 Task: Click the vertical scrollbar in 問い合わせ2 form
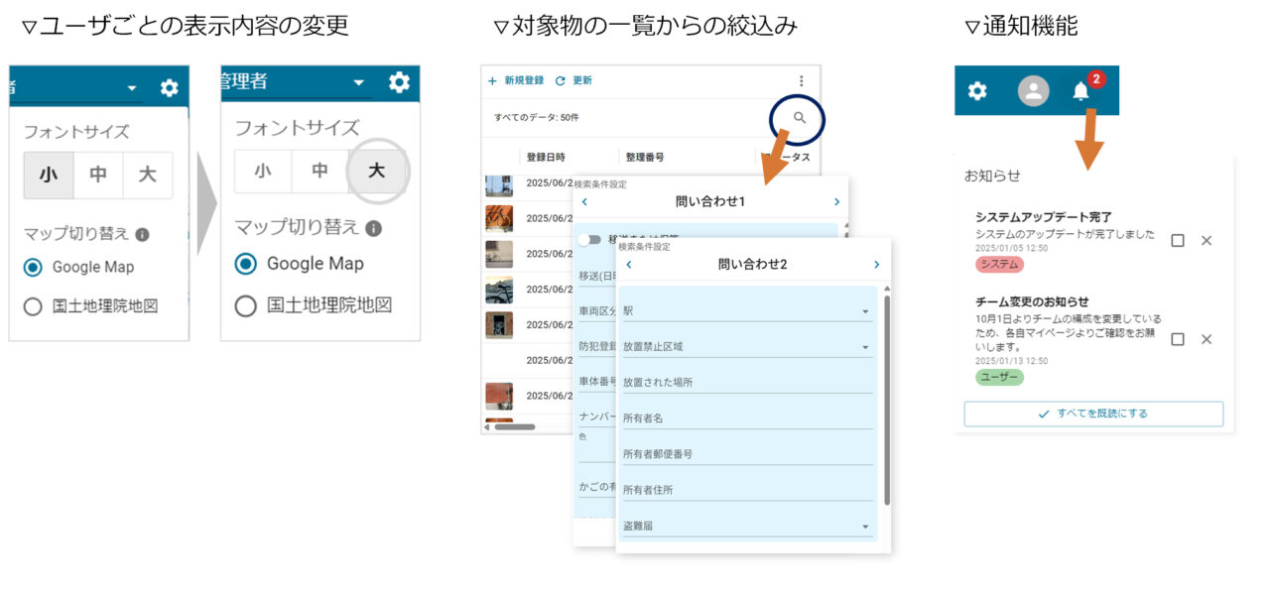pos(886,397)
